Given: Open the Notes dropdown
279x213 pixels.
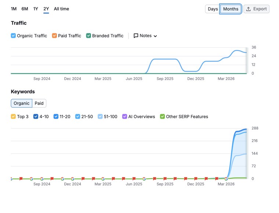Looking at the screenshot, I should (145, 36).
